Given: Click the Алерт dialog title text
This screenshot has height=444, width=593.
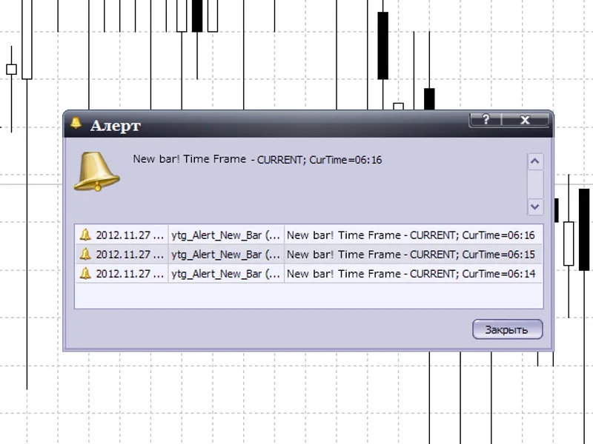Looking at the screenshot, I should (116, 125).
